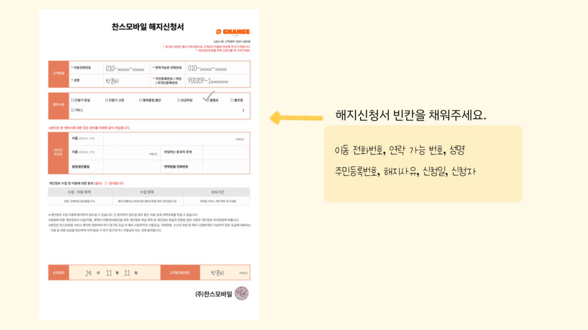Screen dimensions: 588x330
Task: Toggle the ticked 불필요 reason checkbox
Action: click(207, 100)
